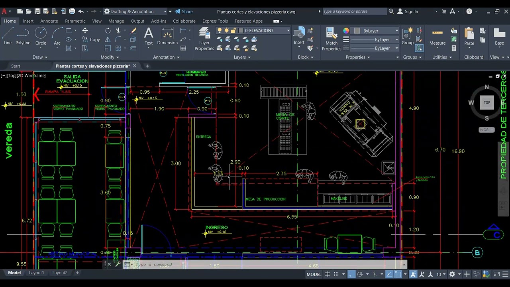The width and height of the screenshot is (510, 287).
Task: Select the Hatch tool
Action: (x=69, y=48)
